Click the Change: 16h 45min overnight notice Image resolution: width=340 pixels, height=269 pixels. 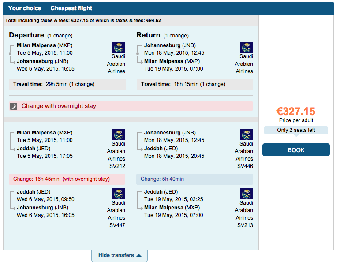(67, 179)
